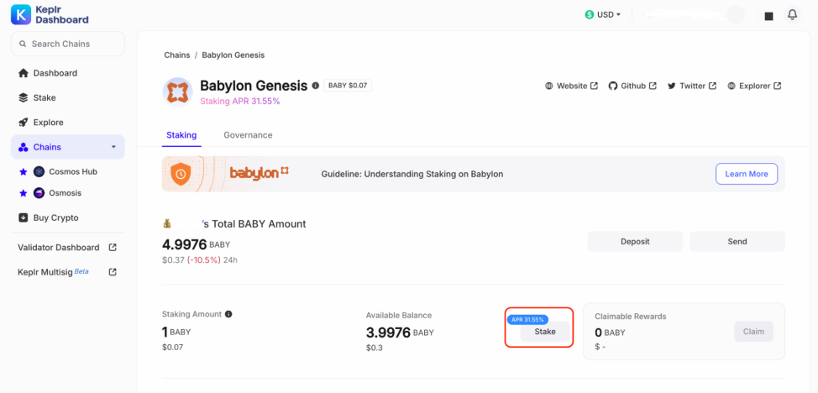This screenshot has width=818, height=393.
Task: Open the Keplr Multisig Beta link
Action: pyautogui.click(x=68, y=272)
